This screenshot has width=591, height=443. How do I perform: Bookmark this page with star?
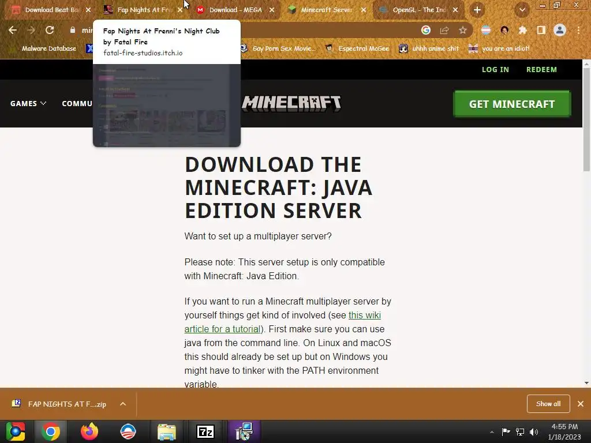pos(463,30)
